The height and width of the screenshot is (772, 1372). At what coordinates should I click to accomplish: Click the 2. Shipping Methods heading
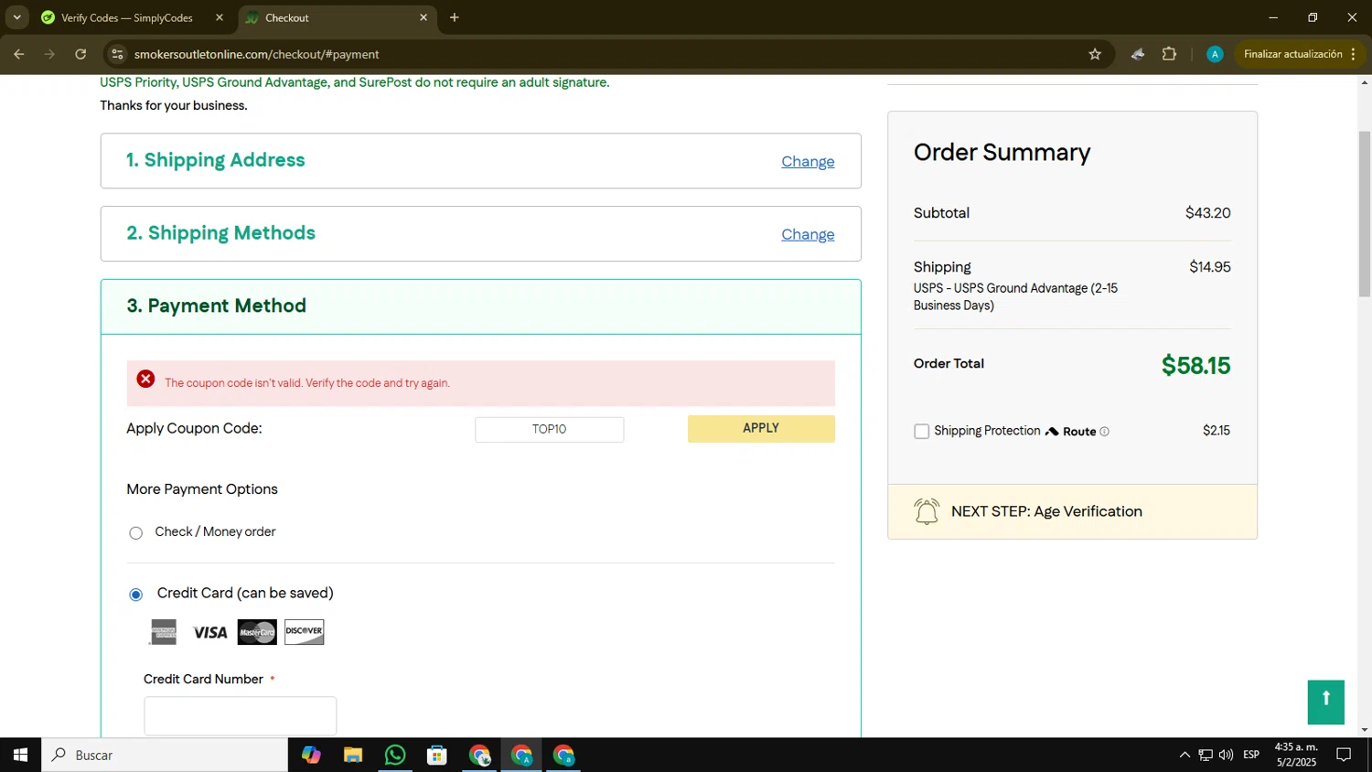pos(220,233)
